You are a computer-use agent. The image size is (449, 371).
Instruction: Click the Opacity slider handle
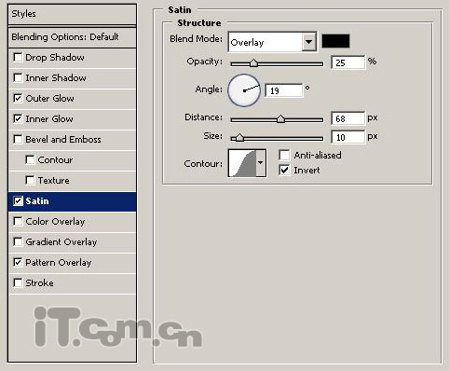pos(253,63)
